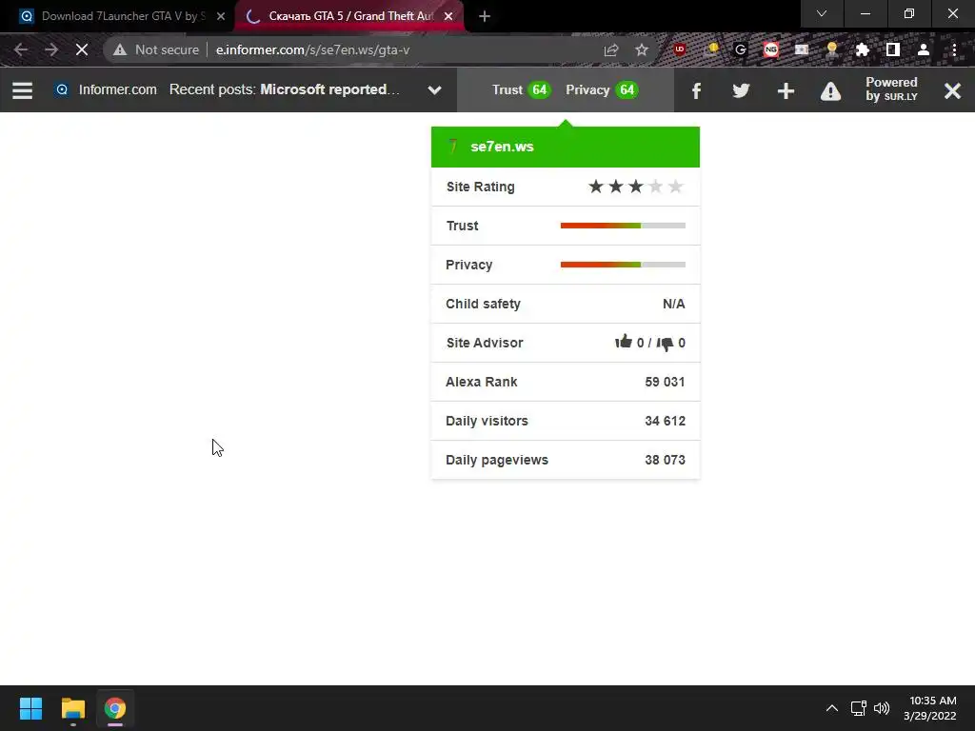
Task: Click Site Advisor thumbs down icon
Action: tap(665, 343)
